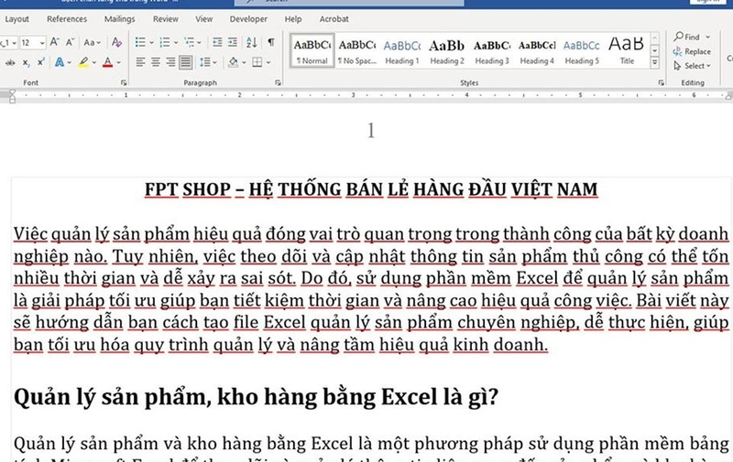Apply the Heading 4 style
Image resolution: width=733 pixels, height=462 pixels.
pos(537,51)
